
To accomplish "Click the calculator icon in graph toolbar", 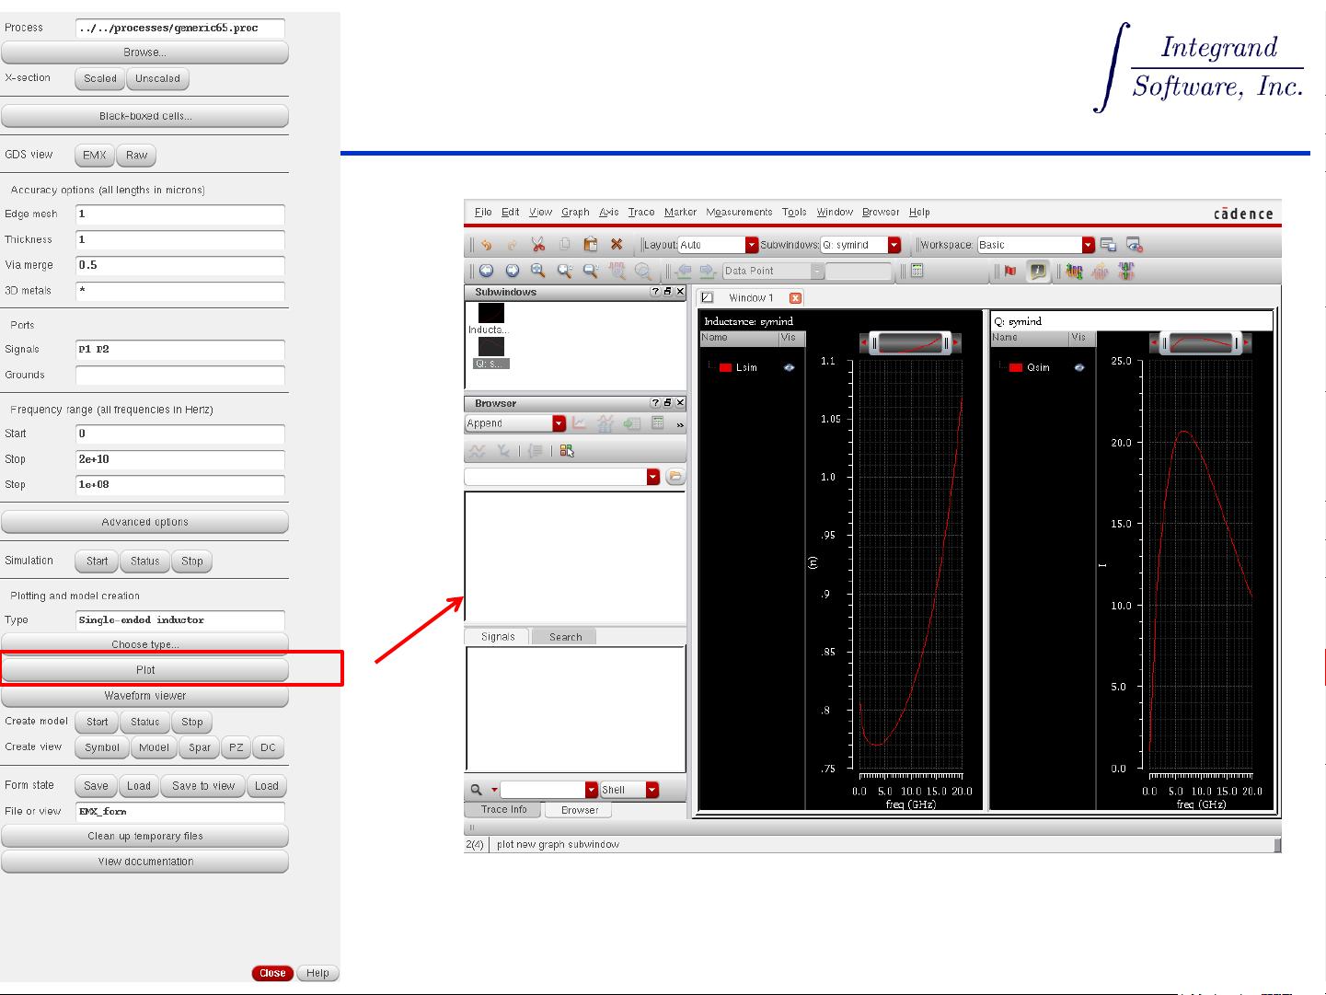I will tap(917, 271).
